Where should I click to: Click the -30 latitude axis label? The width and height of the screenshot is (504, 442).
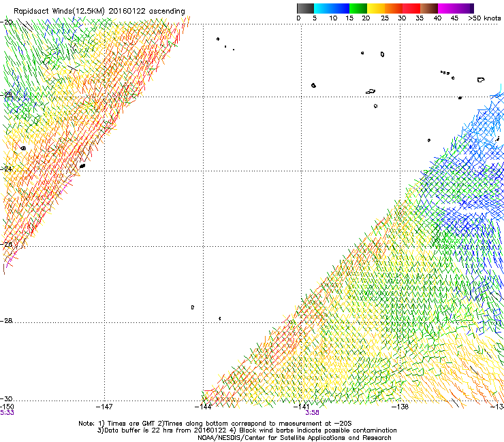[x=7, y=398]
